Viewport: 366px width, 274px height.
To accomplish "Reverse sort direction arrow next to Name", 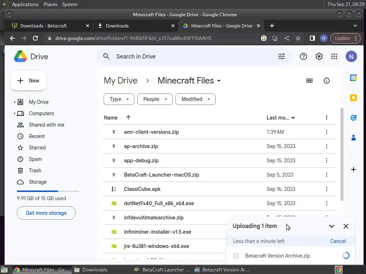I will pyautogui.click(x=128, y=117).
